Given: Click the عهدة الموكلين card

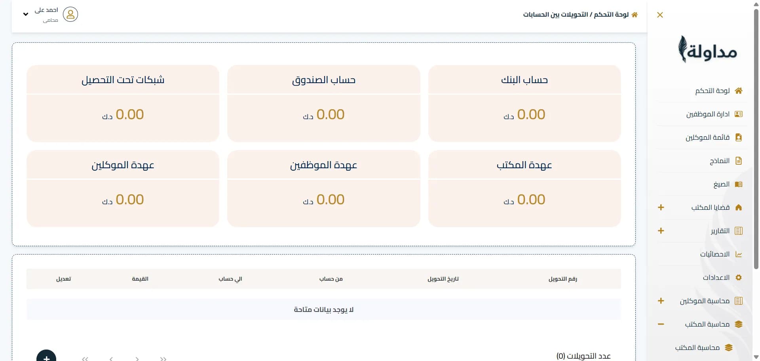Looking at the screenshot, I should pyautogui.click(x=123, y=188).
